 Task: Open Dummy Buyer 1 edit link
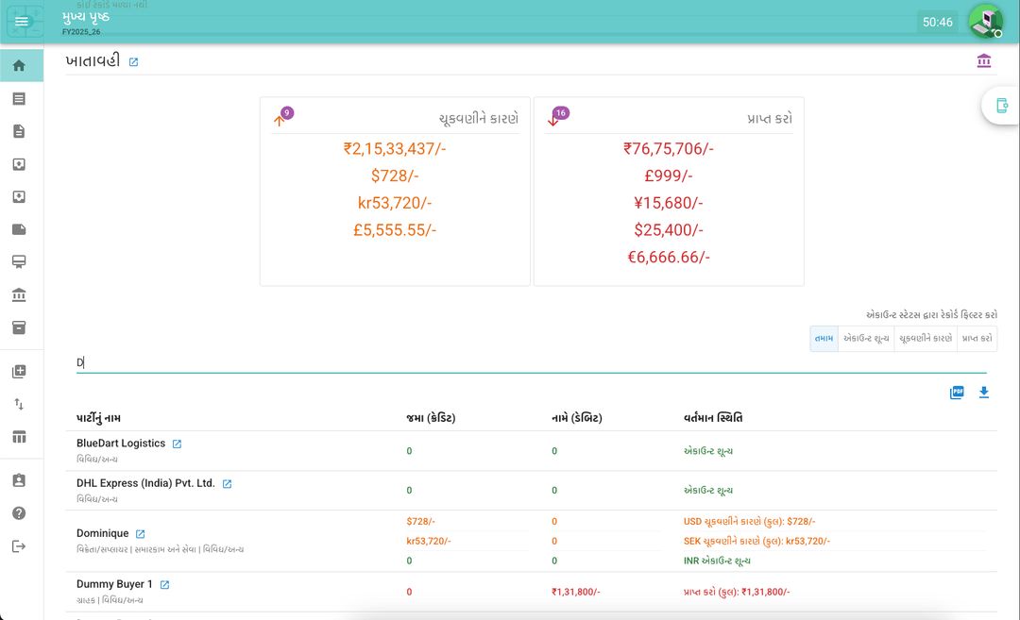point(162,583)
